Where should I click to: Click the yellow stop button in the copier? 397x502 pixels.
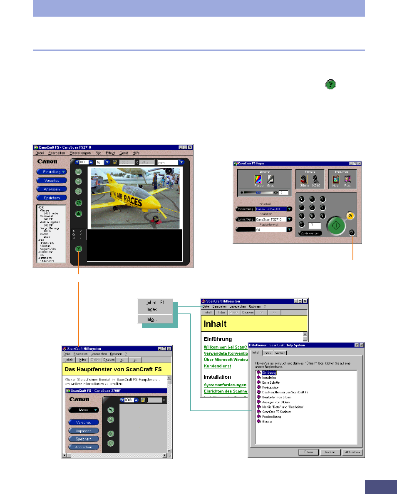coord(350,216)
